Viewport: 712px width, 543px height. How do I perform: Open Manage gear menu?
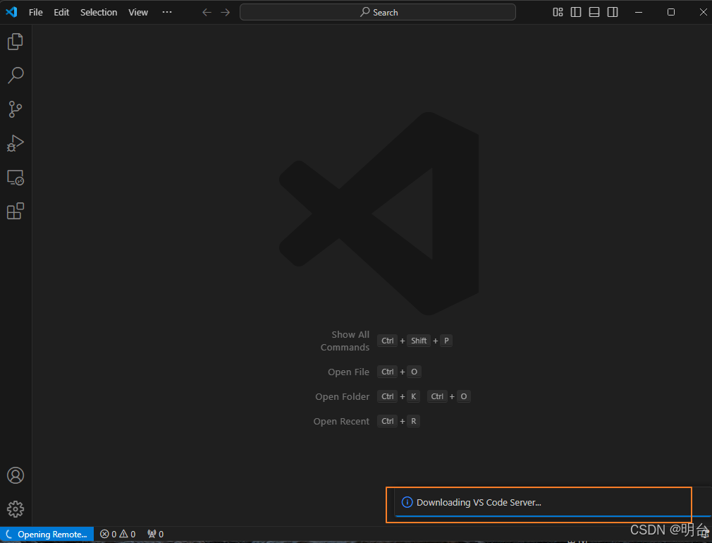(x=16, y=509)
